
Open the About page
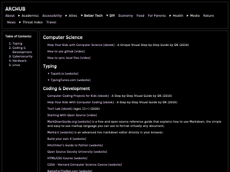point(10,16)
